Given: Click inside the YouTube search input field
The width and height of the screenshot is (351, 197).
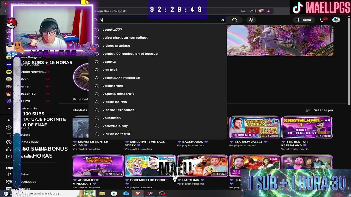Looking at the screenshot, I should [x=159, y=20].
